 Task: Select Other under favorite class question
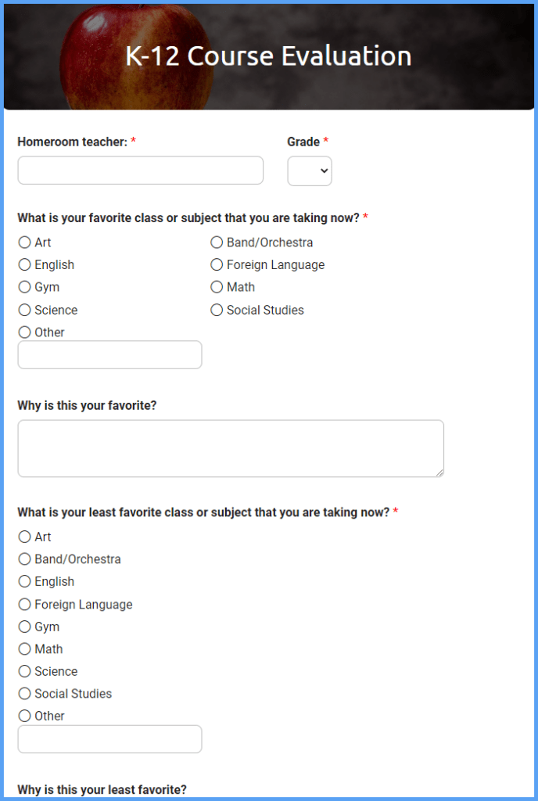pos(24,332)
